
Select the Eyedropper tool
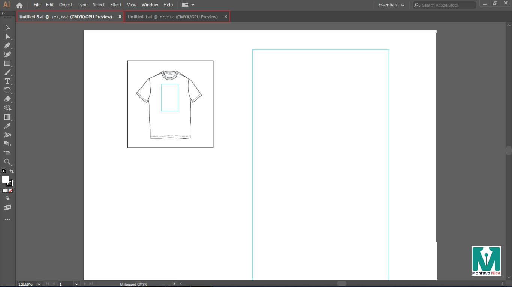tap(7, 126)
